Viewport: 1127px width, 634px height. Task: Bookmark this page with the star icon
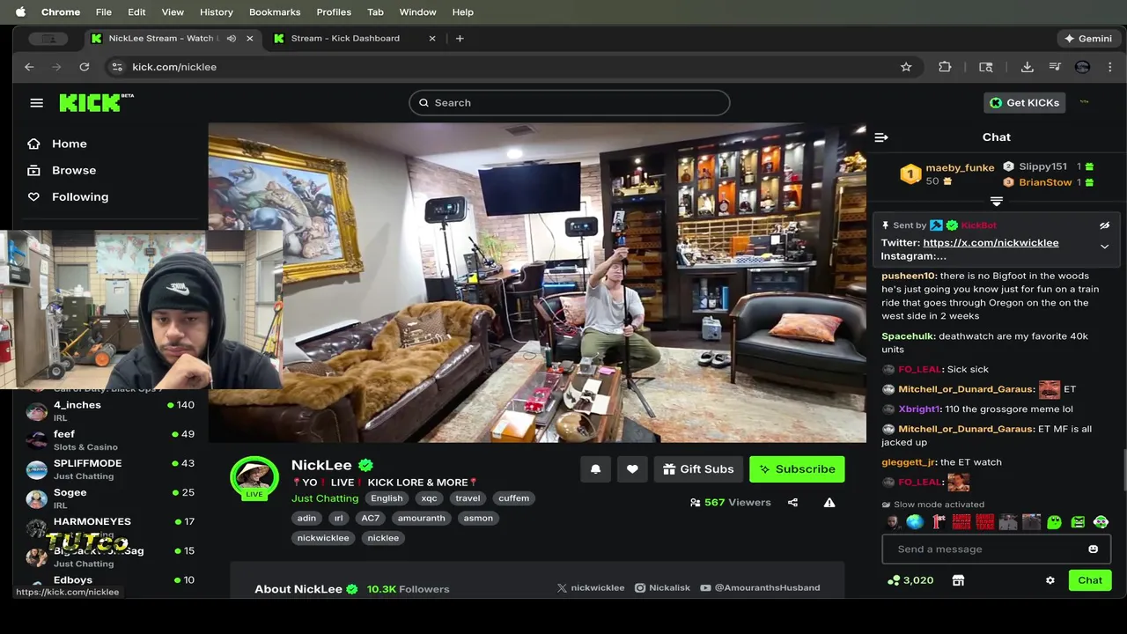(906, 67)
